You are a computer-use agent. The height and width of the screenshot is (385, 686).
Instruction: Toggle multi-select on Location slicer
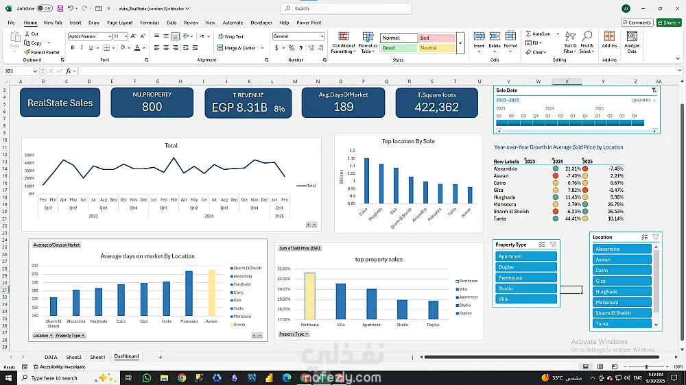pos(644,237)
